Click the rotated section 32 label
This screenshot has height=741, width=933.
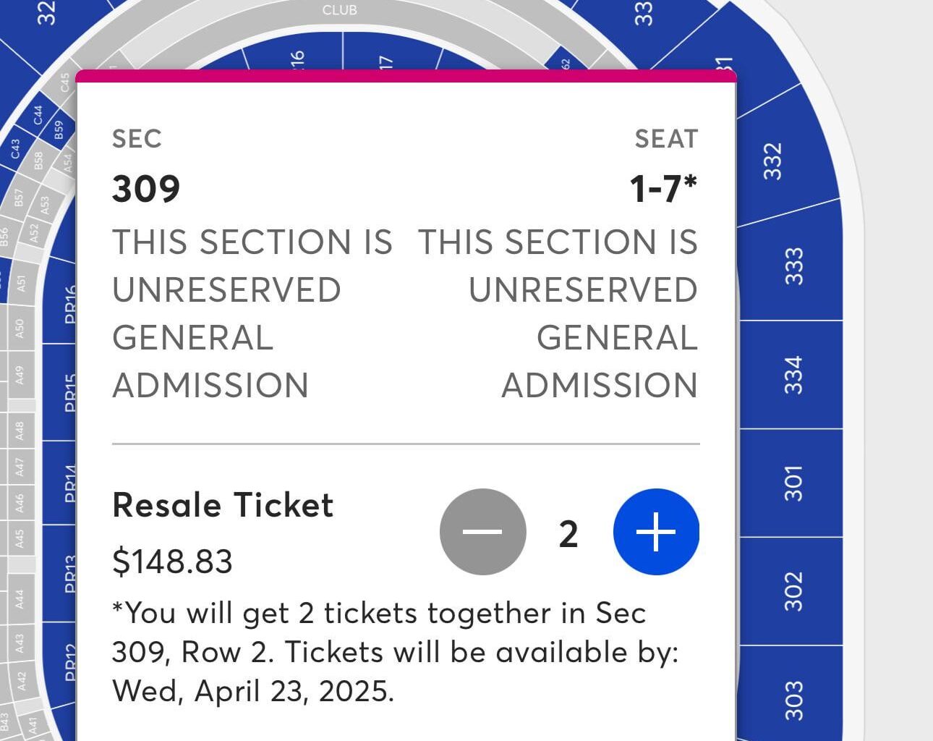pos(43,13)
